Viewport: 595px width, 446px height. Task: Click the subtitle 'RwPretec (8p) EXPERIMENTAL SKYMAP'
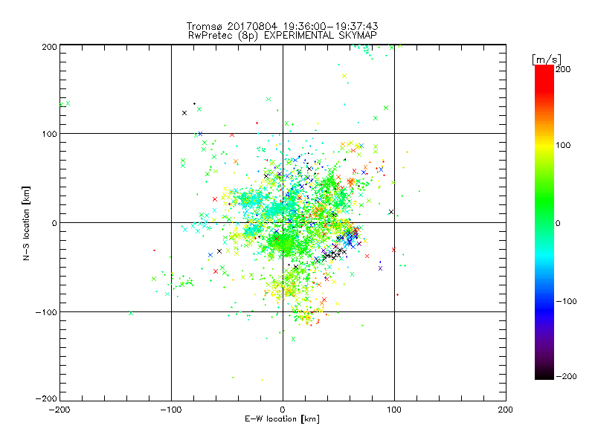282,36
